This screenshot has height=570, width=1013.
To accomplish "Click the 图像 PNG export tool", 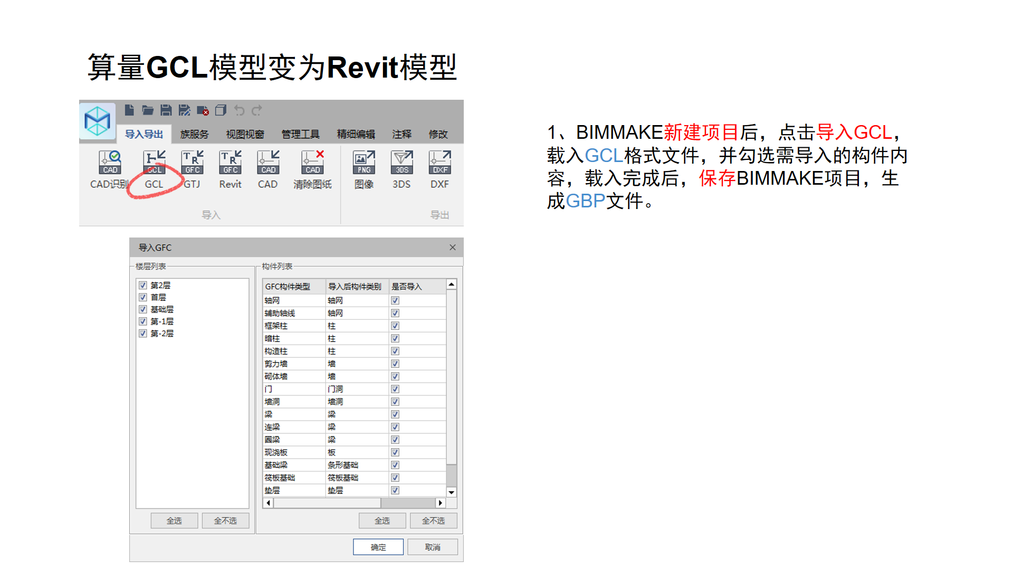I will click(x=364, y=170).
